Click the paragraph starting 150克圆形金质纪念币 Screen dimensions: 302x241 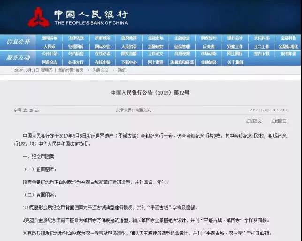(110, 208)
